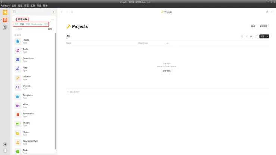Open the filter icon in All view
This screenshot has height=155, width=276.
(x=247, y=37)
